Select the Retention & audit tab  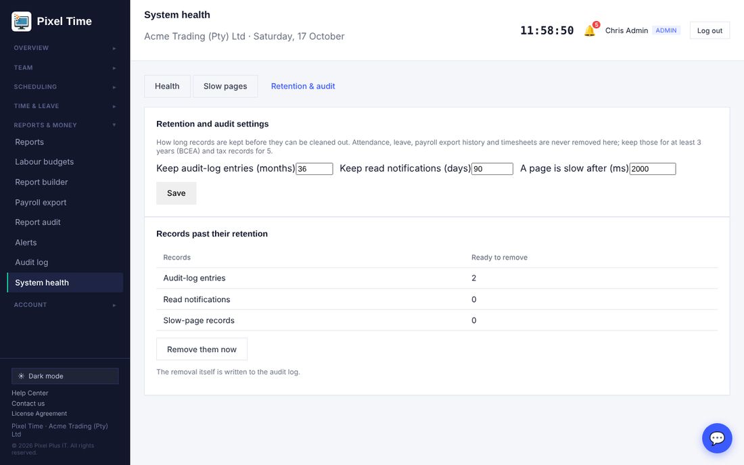point(303,87)
